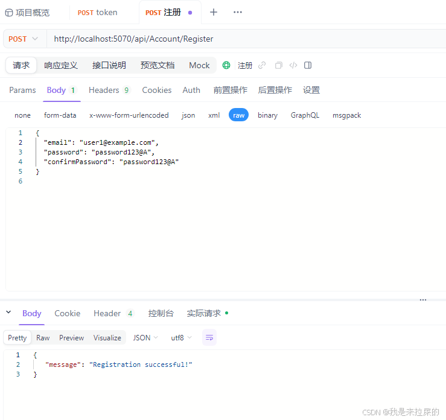Viewport: 446px width, 420px height.
Task: Select the json body type
Action: coord(188,115)
